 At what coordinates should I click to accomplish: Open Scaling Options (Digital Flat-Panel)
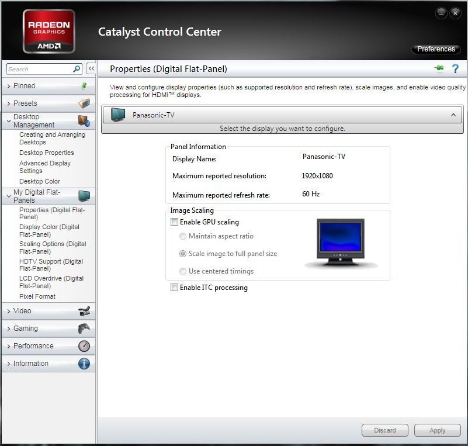tap(53, 248)
